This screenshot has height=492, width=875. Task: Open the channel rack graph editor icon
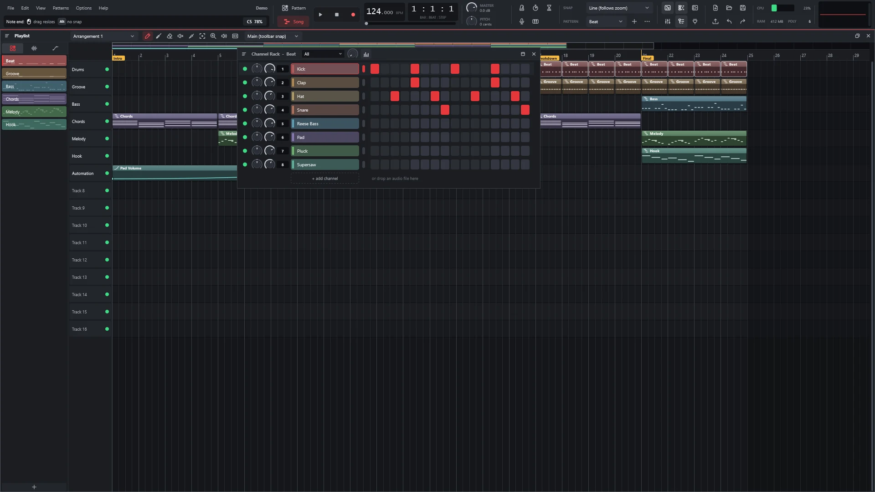click(x=366, y=54)
